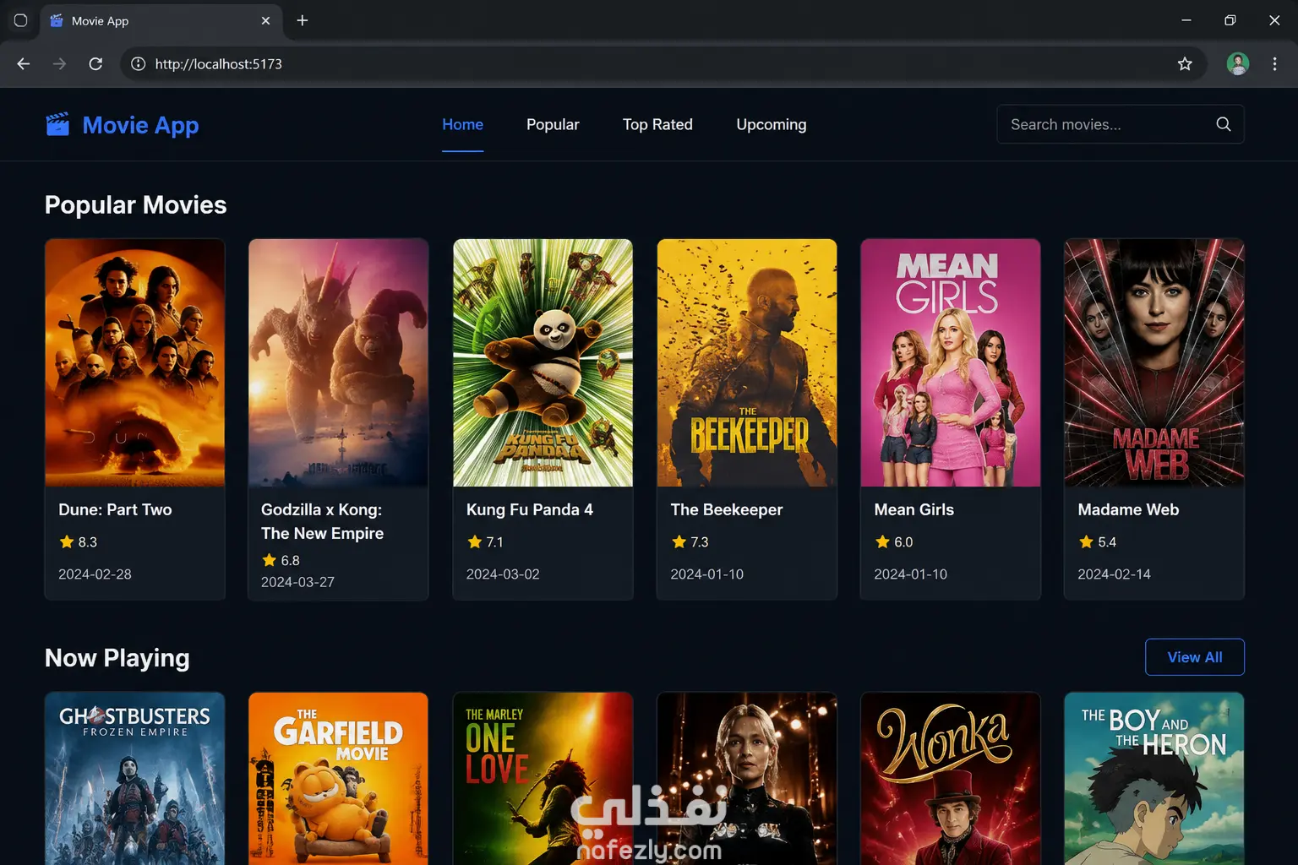The height and width of the screenshot is (865, 1298).
Task: Click the Dune: Part Two rating star
Action: tap(67, 542)
